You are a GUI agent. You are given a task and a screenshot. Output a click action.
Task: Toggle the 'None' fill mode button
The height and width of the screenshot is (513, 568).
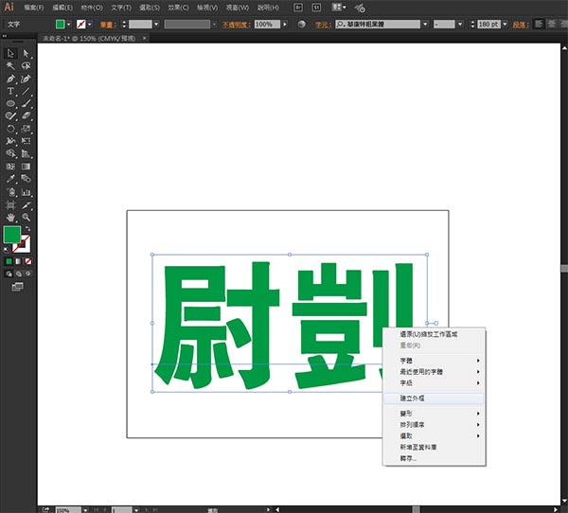tap(29, 260)
